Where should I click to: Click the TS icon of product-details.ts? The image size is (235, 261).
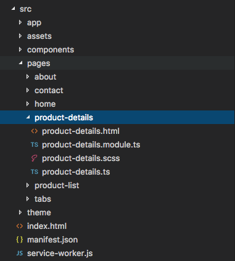(x=35, y=172)
